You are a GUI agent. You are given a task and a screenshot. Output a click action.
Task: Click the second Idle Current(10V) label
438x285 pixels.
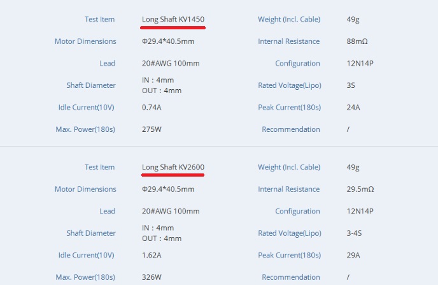(x=87, y=256)
